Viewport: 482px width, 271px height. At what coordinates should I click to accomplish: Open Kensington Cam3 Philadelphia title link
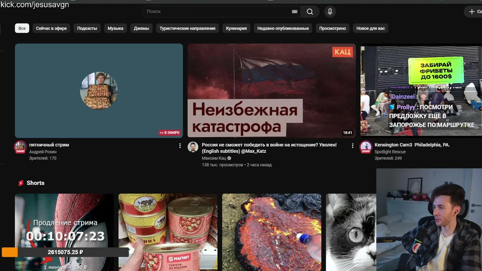[412, 145]
